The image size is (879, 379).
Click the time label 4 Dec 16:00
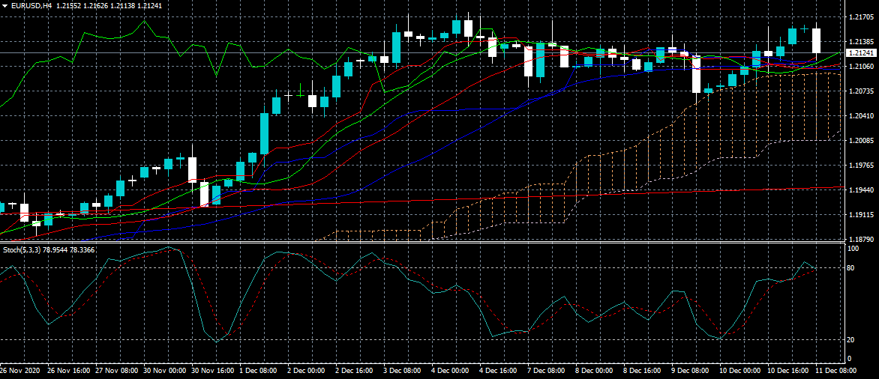pos(499,371)
